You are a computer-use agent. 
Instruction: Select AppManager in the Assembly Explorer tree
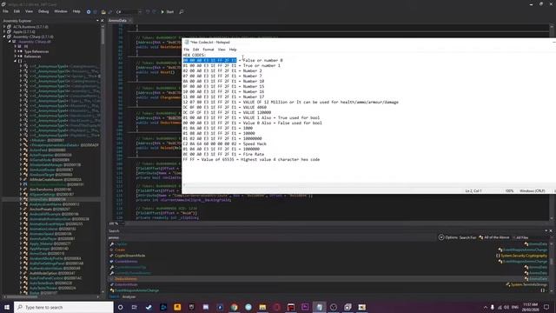coord(49,249)
